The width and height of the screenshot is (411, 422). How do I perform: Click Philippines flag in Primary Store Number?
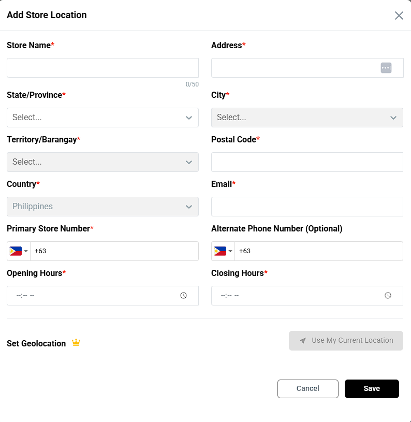tap(16, 251)
